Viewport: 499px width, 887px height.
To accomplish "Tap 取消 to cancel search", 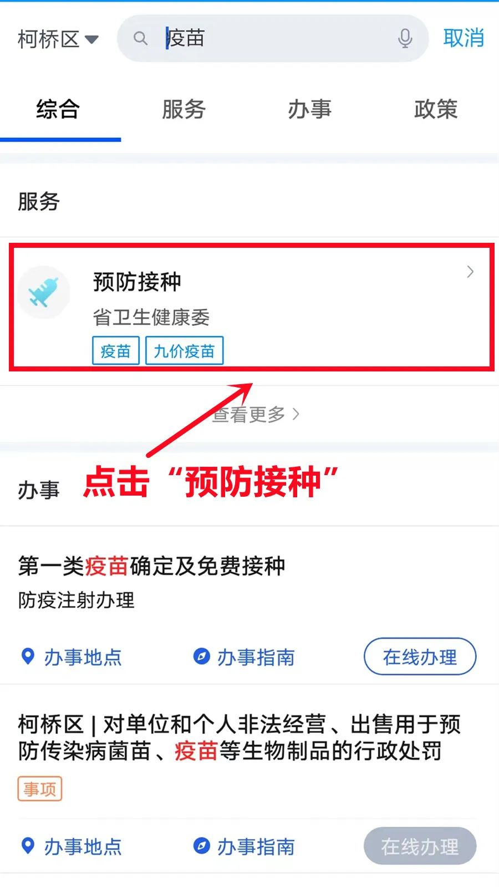I will pyautogui.click(x=464, y=38).
